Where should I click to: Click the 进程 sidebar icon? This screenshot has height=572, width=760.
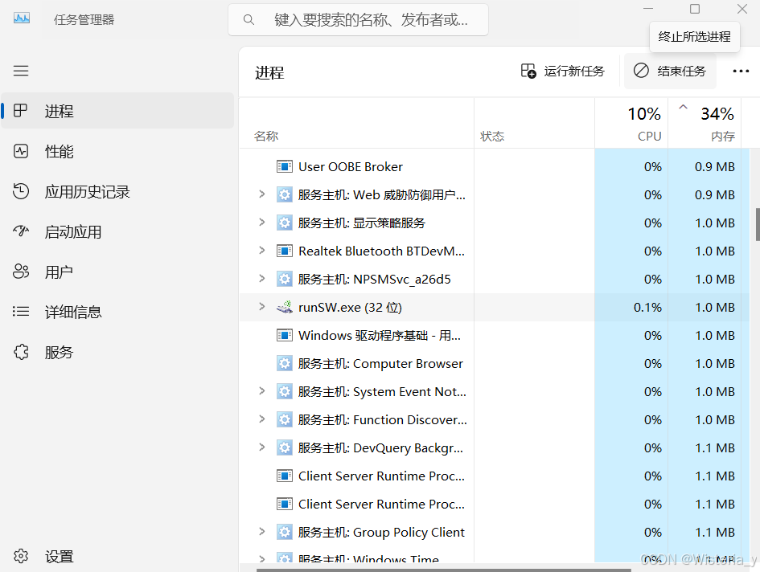(20, 110)
